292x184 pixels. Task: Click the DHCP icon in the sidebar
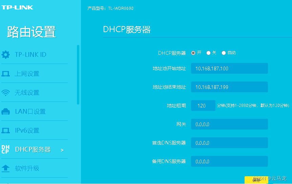click(5, 149)
